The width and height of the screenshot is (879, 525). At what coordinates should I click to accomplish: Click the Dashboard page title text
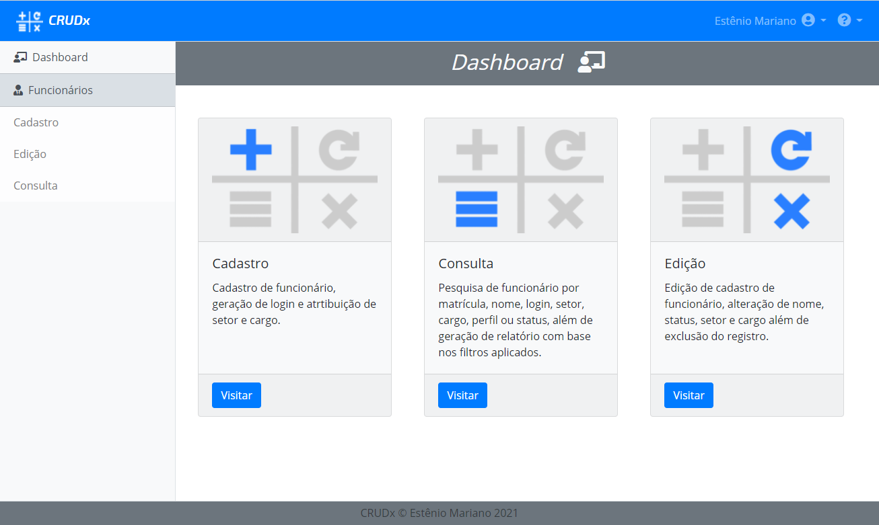pos(507,62)
